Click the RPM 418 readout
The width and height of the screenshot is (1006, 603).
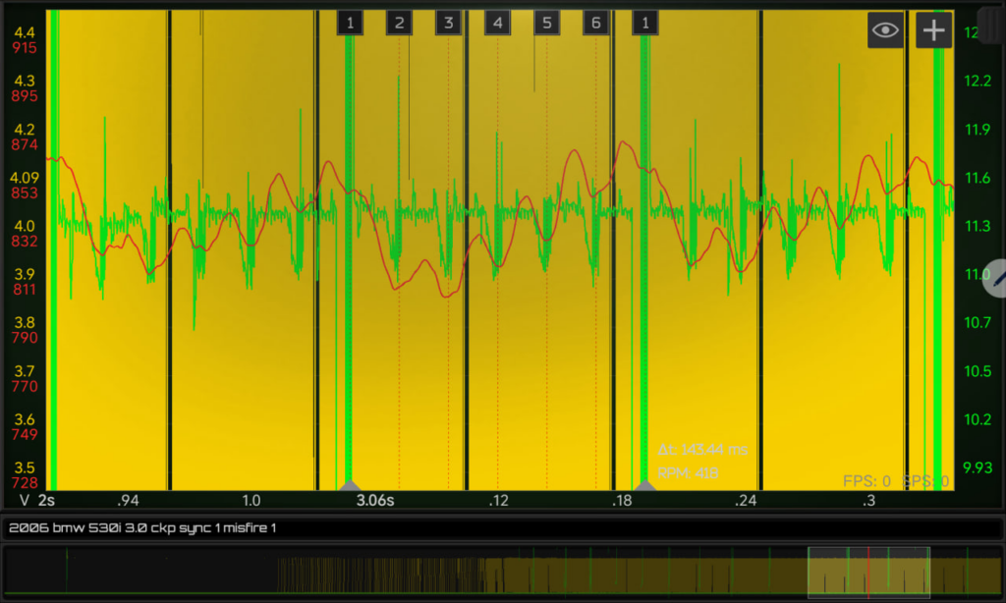(688, 473)
